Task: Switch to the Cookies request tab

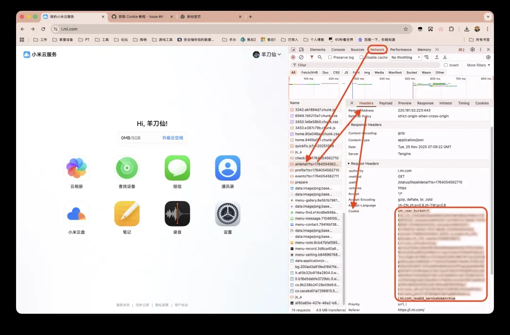Action: click(482, 103)
